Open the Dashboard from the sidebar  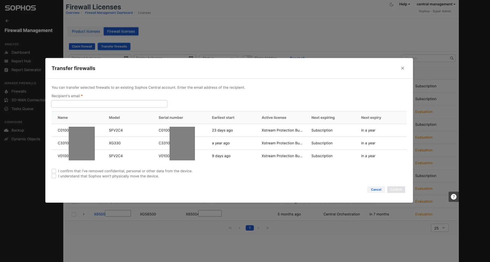(21, 52)
